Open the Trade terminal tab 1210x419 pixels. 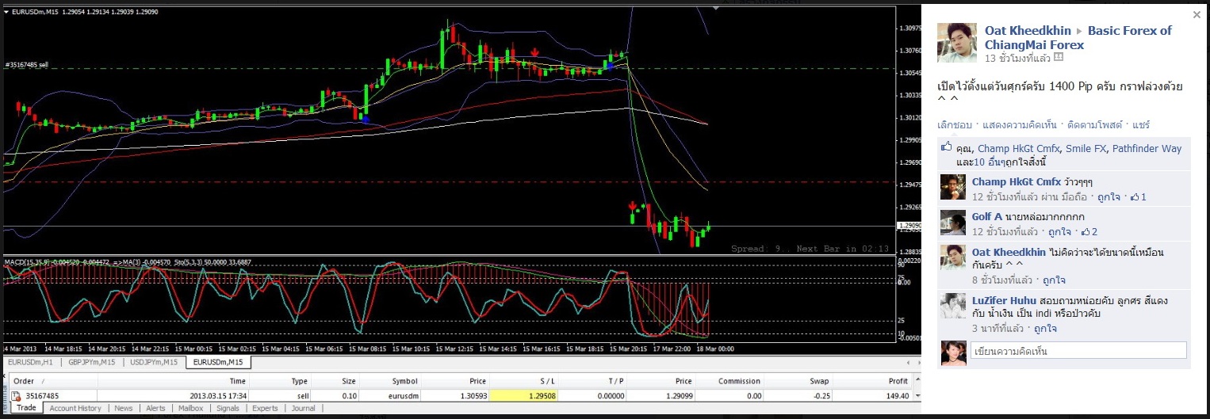pos(26,409)
